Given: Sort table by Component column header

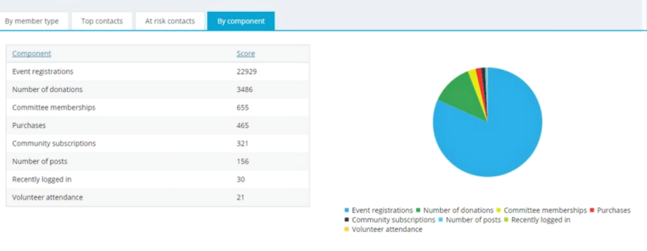Looking at the screenshot, I should [x=32, y=54].
